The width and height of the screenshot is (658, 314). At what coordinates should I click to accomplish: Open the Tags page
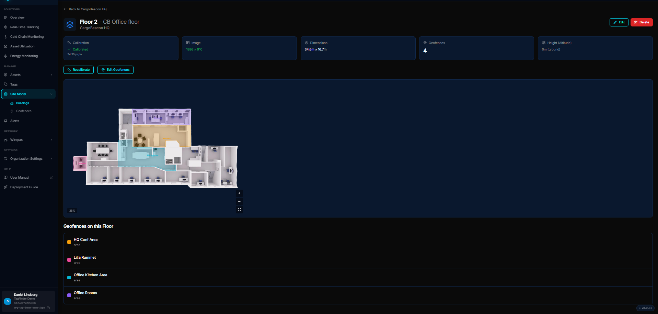(x=14, y=85)
